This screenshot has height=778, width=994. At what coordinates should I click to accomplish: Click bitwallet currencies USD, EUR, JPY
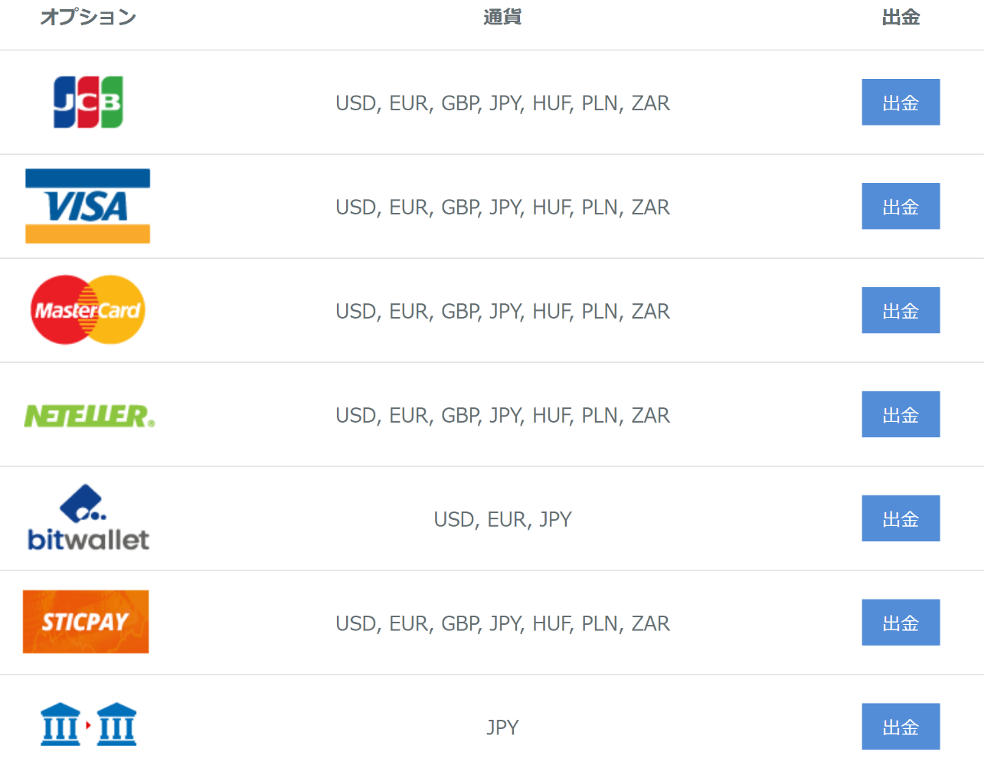pos(502,519)
